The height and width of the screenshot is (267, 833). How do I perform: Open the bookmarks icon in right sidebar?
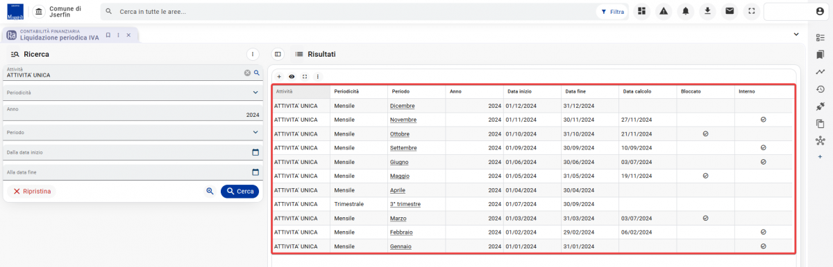[x=820, y=55]
